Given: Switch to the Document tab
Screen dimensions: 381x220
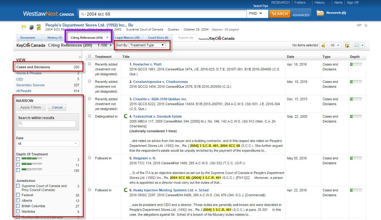Looking at the screenshot, I should pos(27,38).
